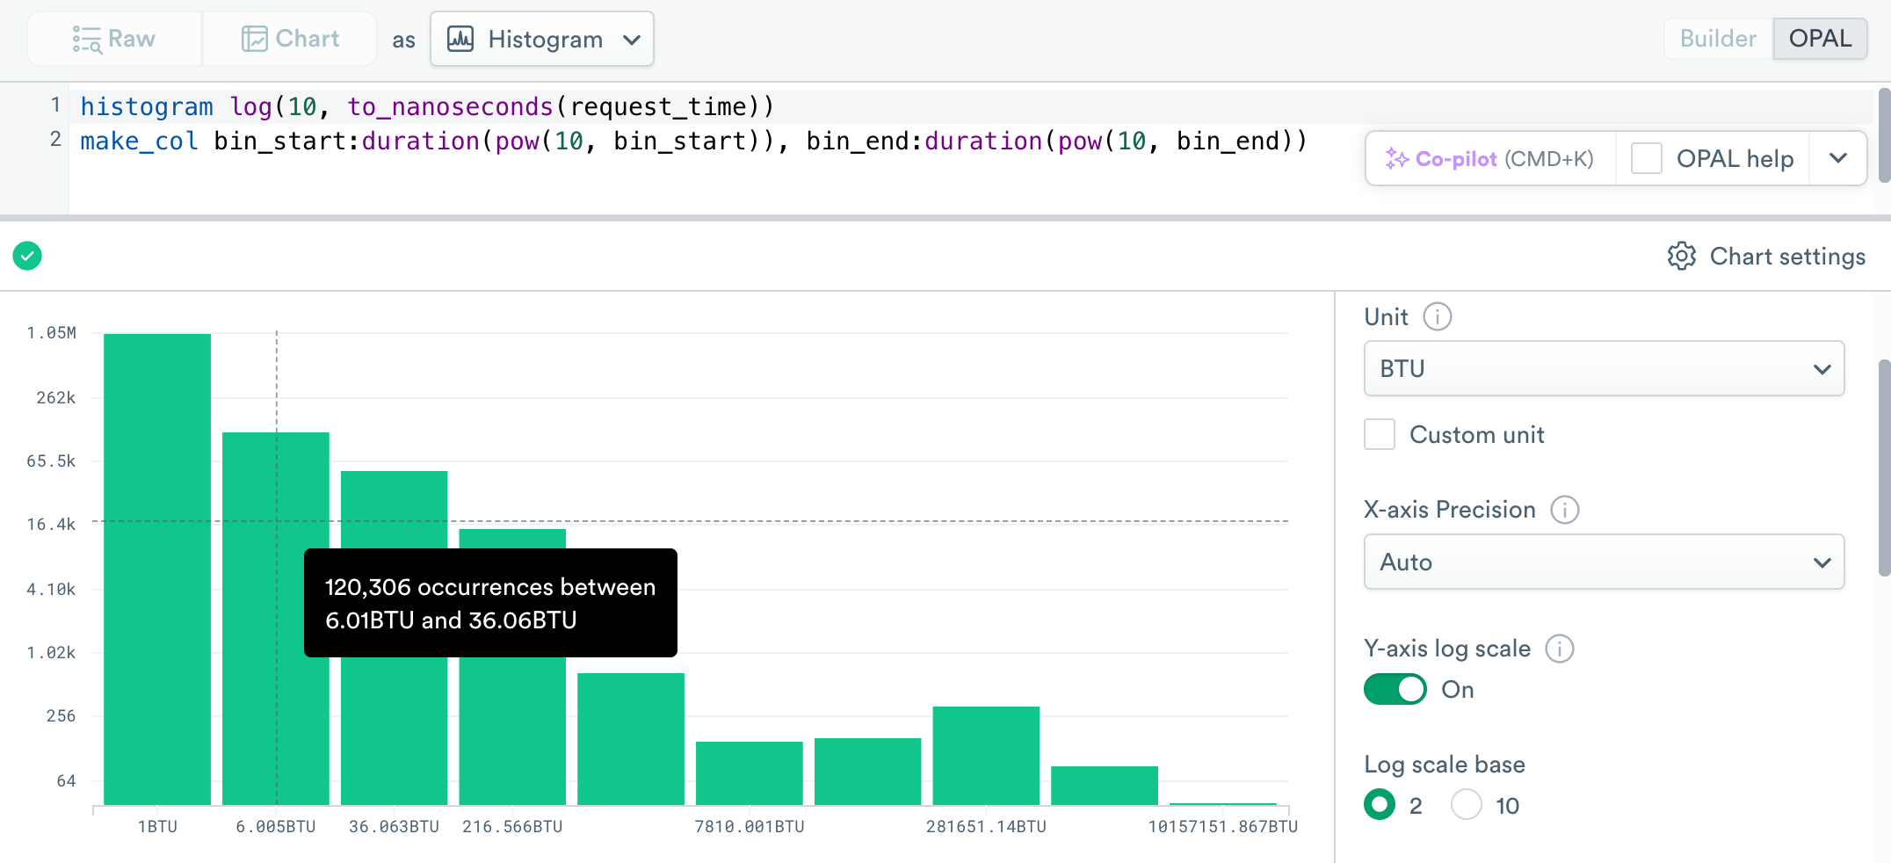Click OPAL editor line 1 histogram statement

pyautogui.click(x=427, y=106)
